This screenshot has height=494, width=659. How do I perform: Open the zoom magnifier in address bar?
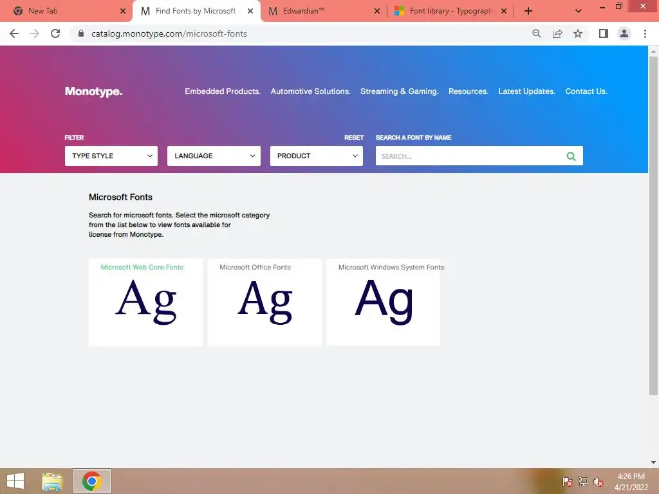click(536, 33)
